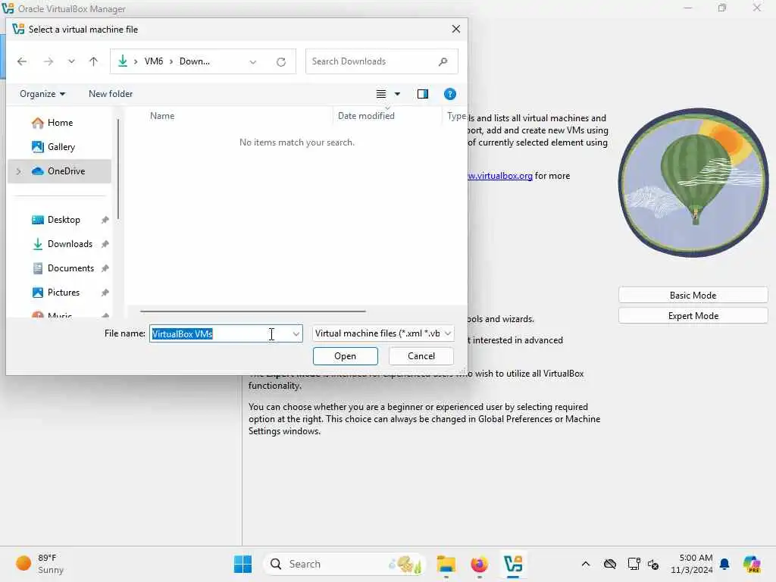The height and width of the screenshot is (582, 776).
Task: Click the Cancel button
Action: coord(421,356)
